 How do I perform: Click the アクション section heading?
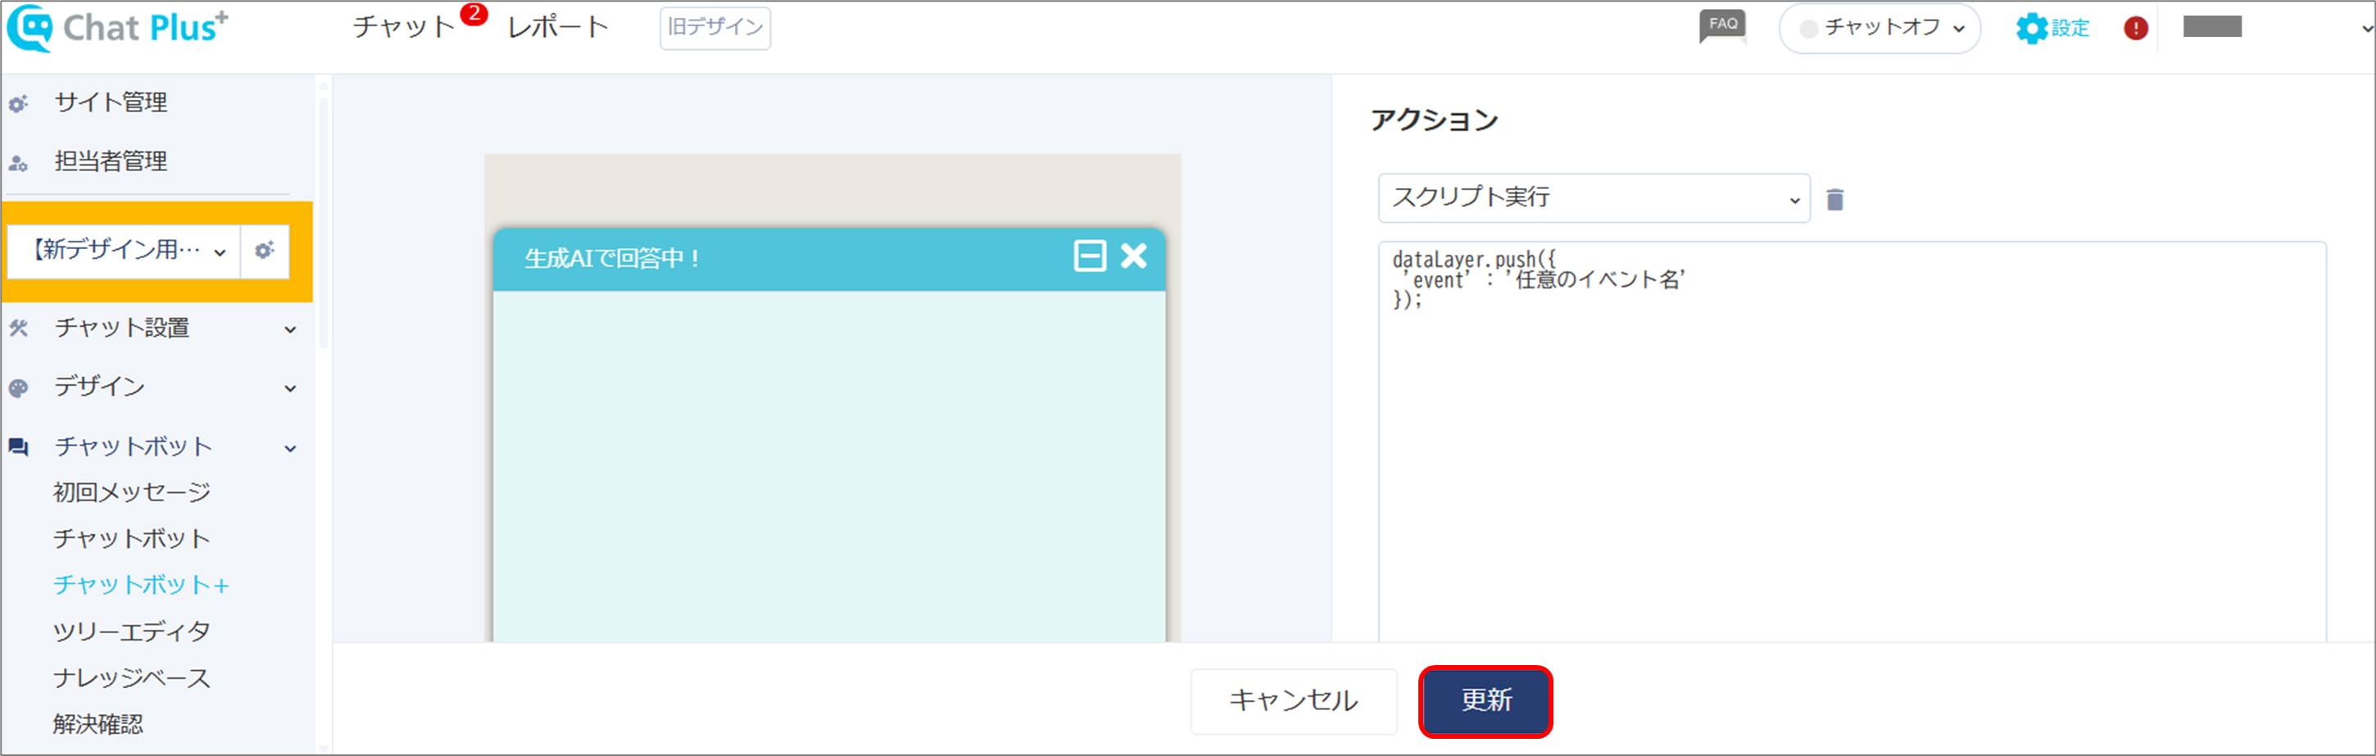tap(1435, 120)
